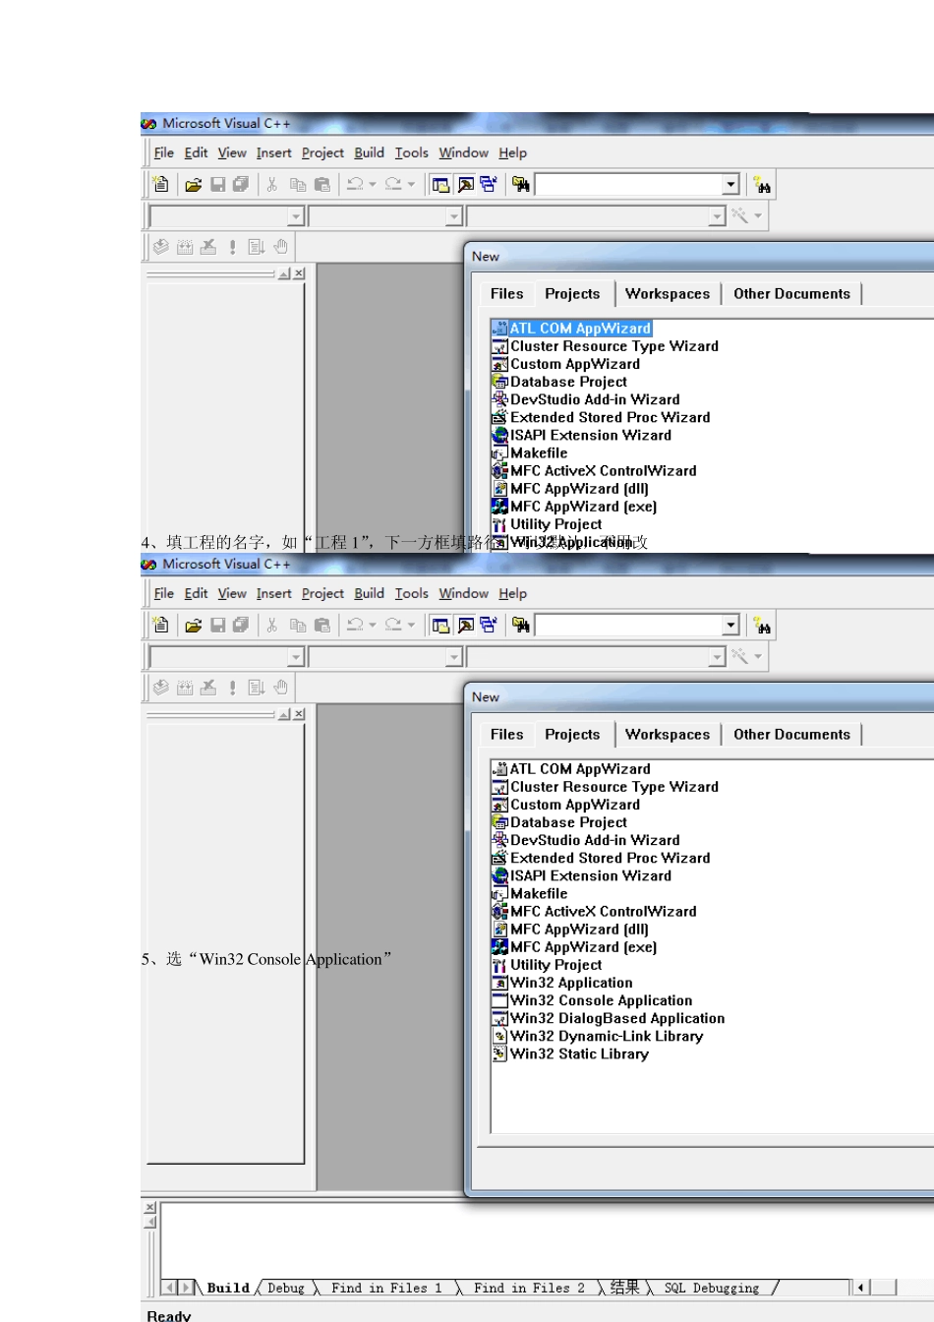Screen dimensions: 934x1322
Task: Open third WizardBar combo in upper window
Action: tap(718, 216)
